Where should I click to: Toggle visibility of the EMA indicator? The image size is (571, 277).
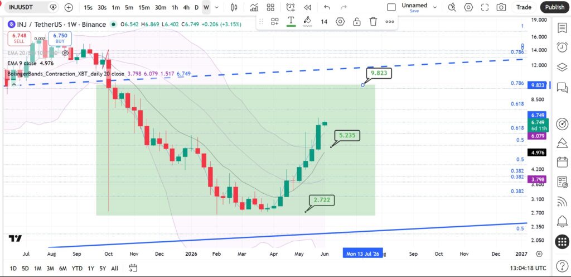coord(65,53)
